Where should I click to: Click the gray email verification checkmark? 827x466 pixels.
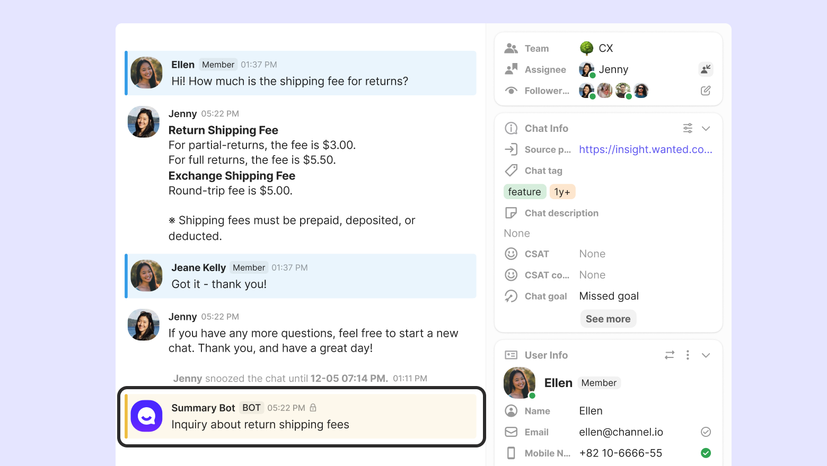pos(706,432)
